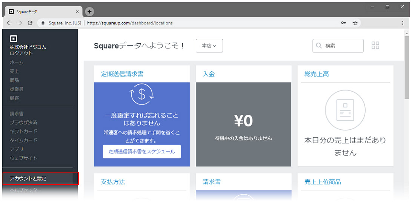Open ヘルプセンター in sidebar
This screenshot has width=412, height=204.
click(x=26, y=190)
